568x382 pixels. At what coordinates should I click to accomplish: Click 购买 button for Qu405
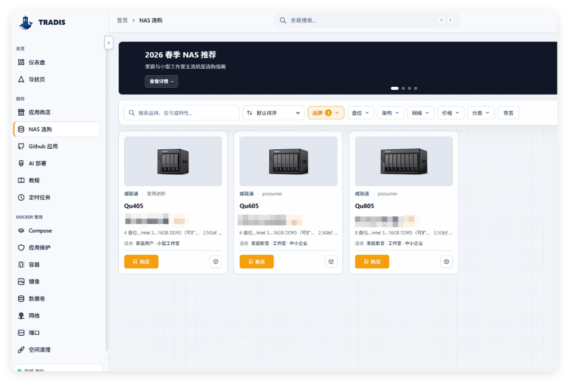pos(141,262)
